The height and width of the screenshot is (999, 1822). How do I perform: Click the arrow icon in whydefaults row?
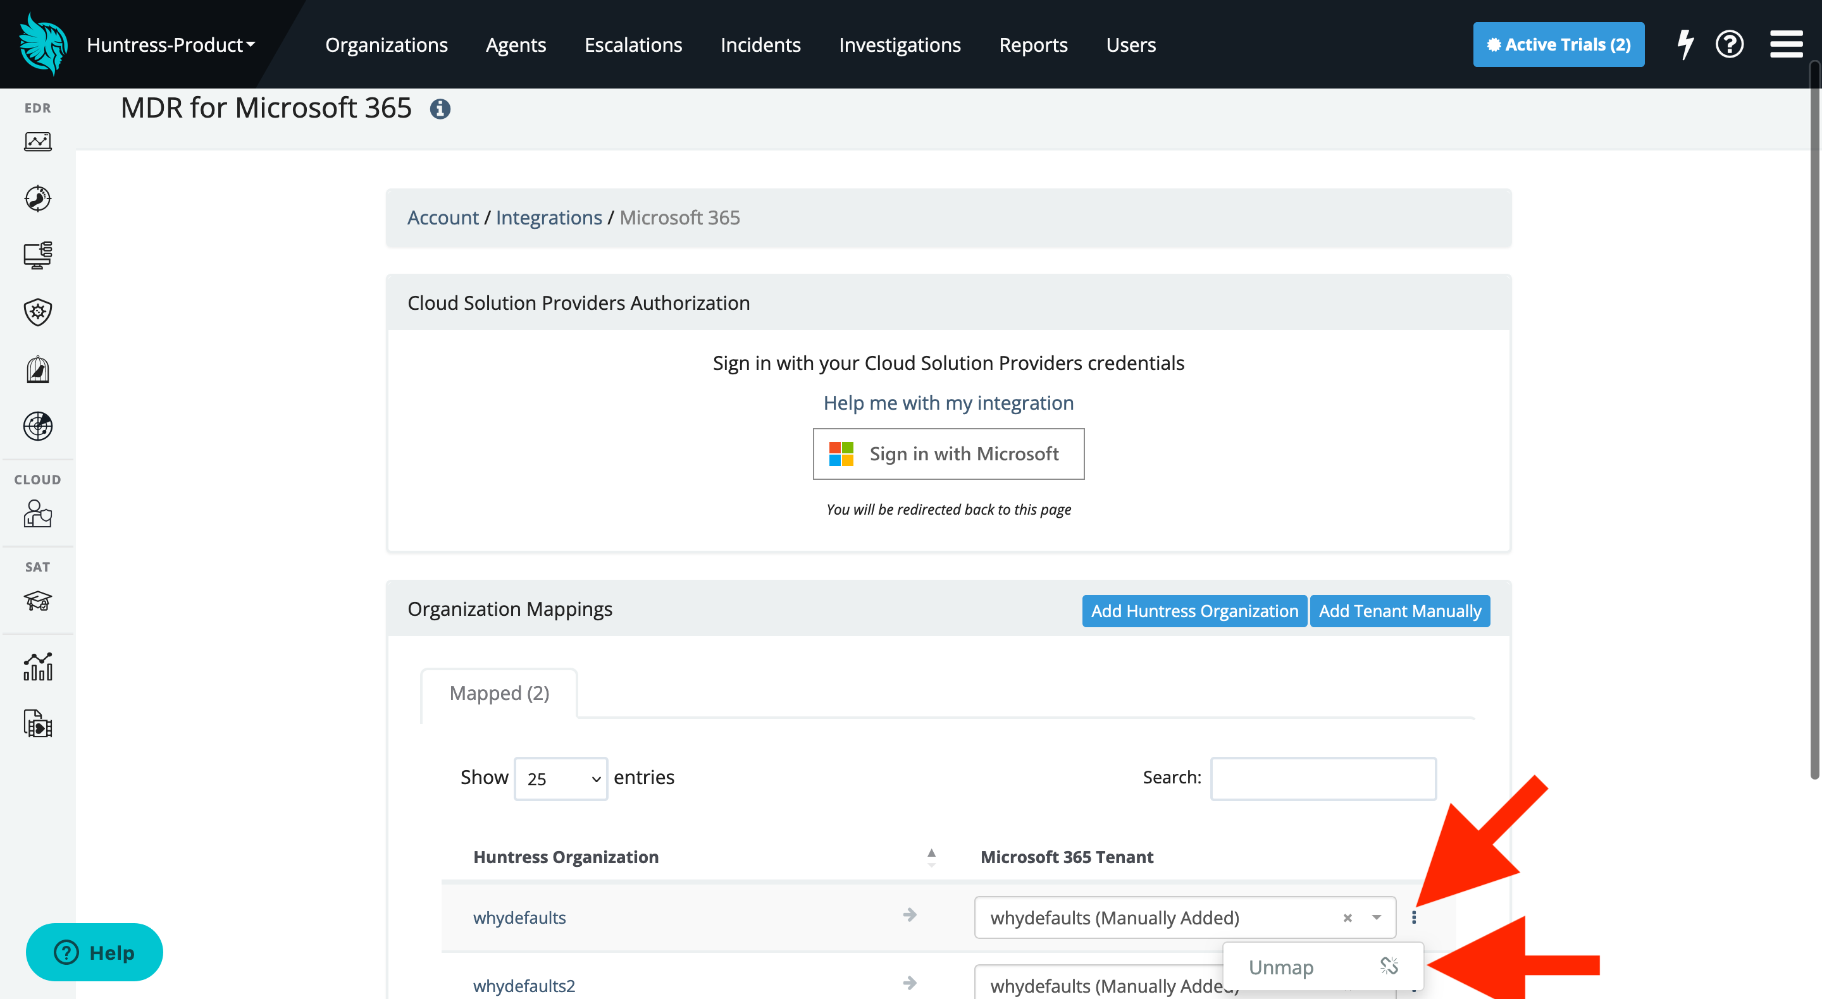pyautogui.click(x=910, y=915)
